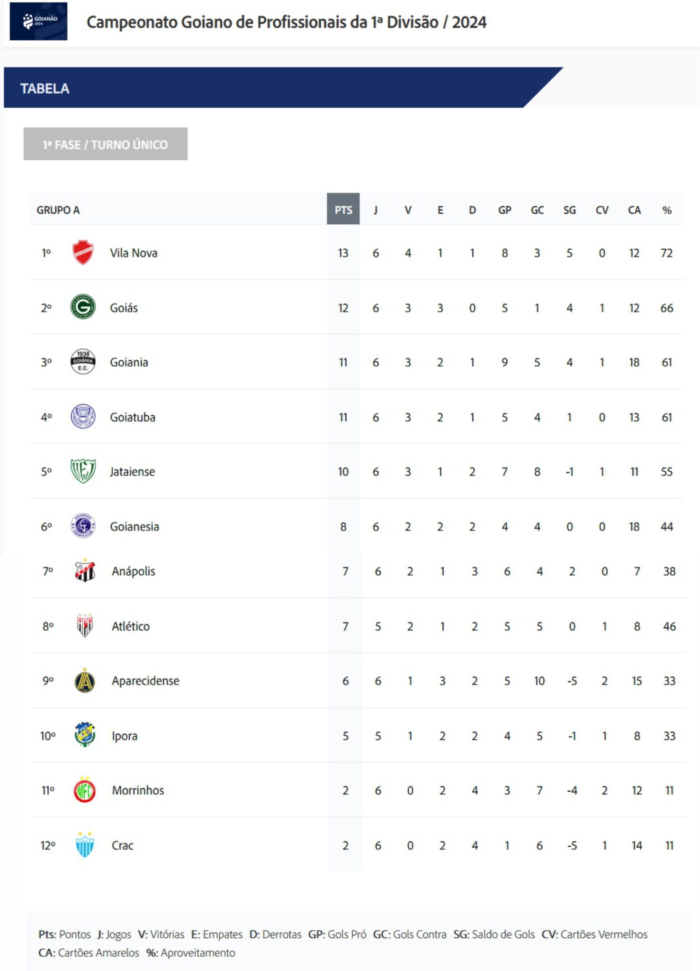Click the Goianão 2024 logo
The height and width of the screenshot is (971, 700).
coord(38,21)
